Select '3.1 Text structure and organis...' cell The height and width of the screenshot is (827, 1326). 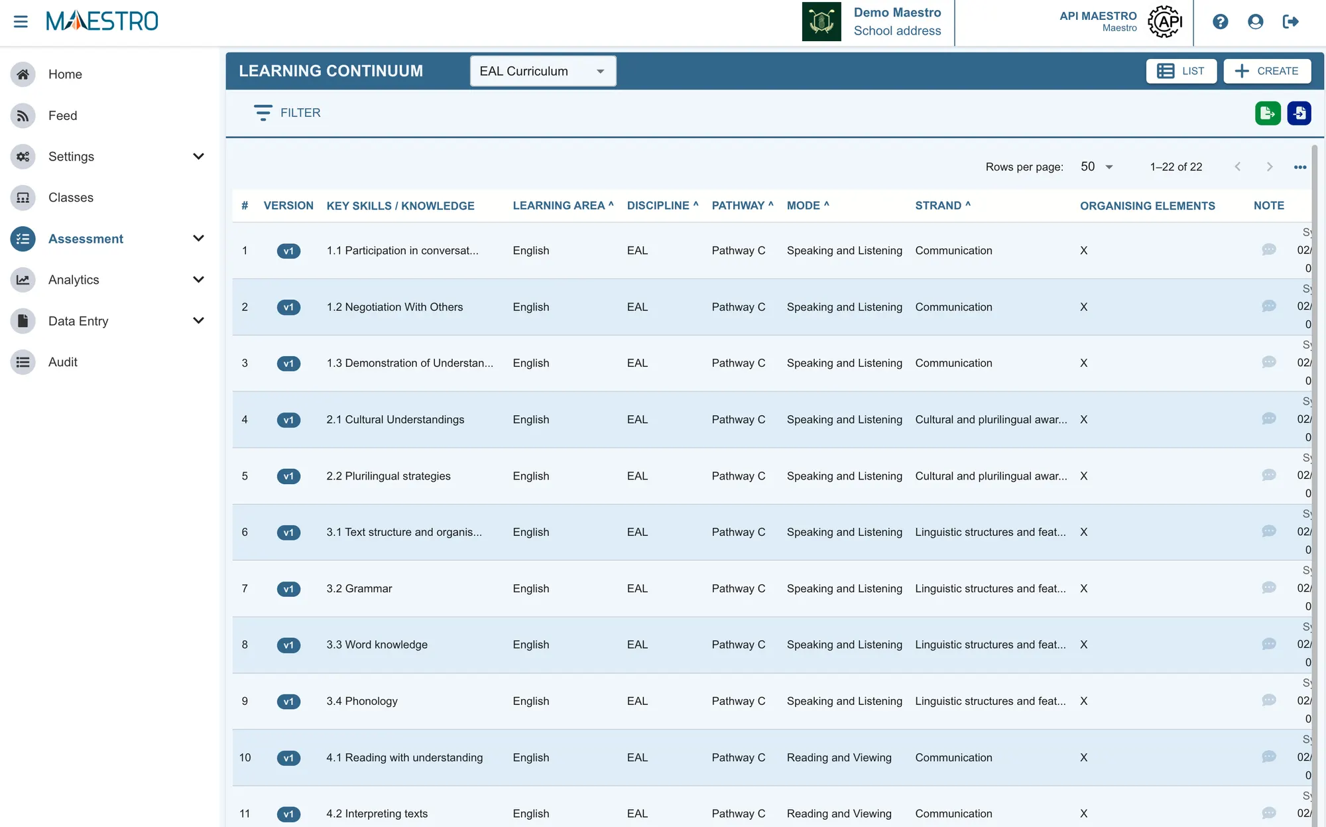(404, 532)
